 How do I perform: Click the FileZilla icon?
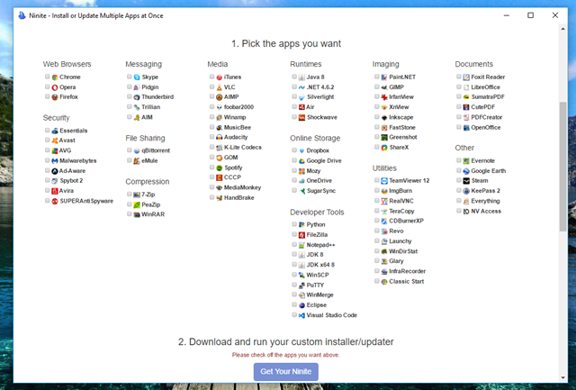click(x=301, y=235)
